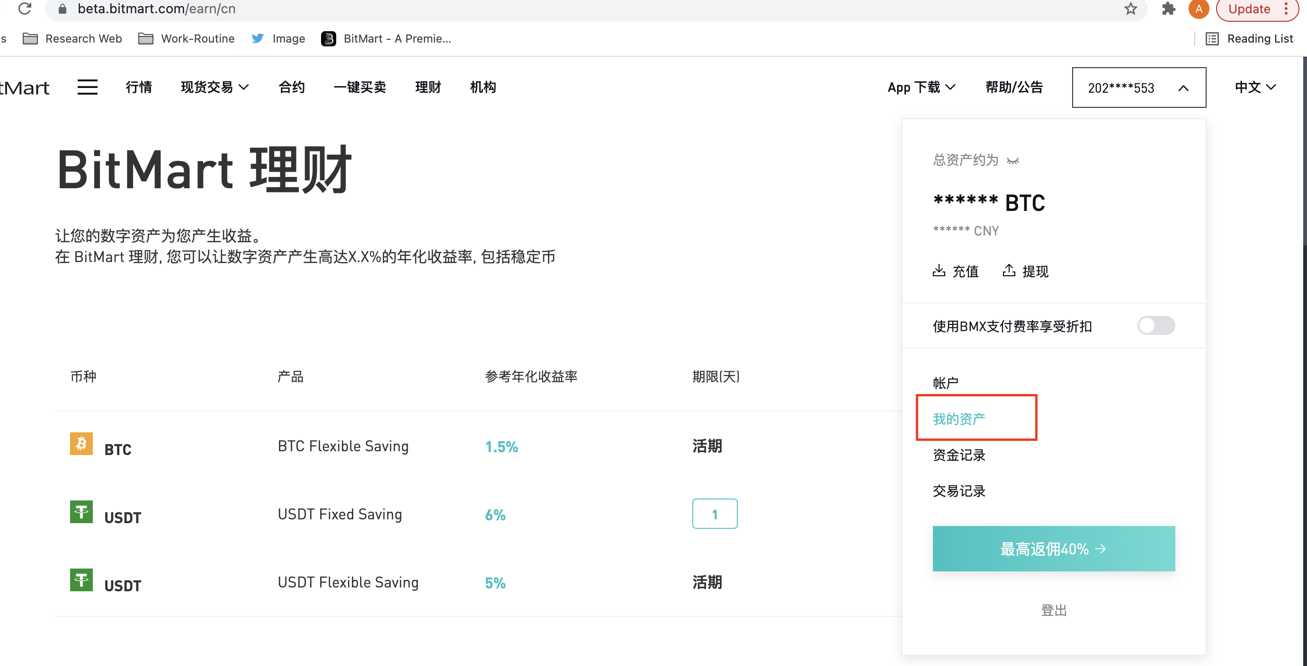Click the 提现 withdraw icon
Image resolution: width=1307 pixels, height=666 pixels.
(x=1009, y=271)
